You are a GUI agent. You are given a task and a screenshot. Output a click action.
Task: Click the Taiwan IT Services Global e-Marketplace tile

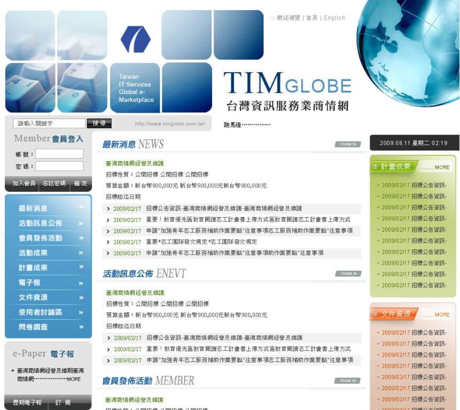click(135, 88)
